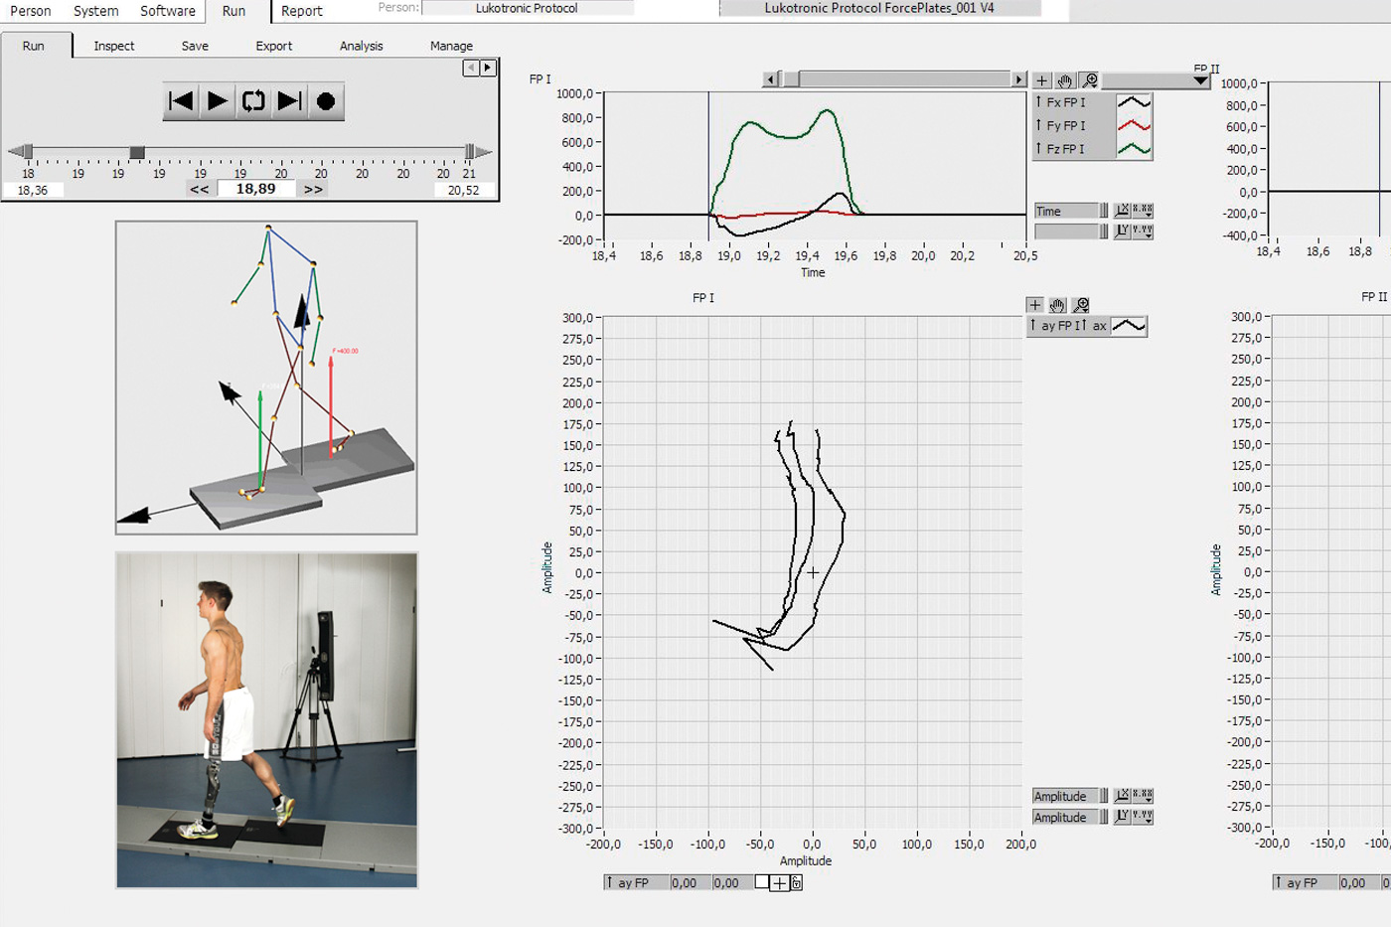
Task: Autoscale X axis of Time scale
Action: tap(1122, 211)
